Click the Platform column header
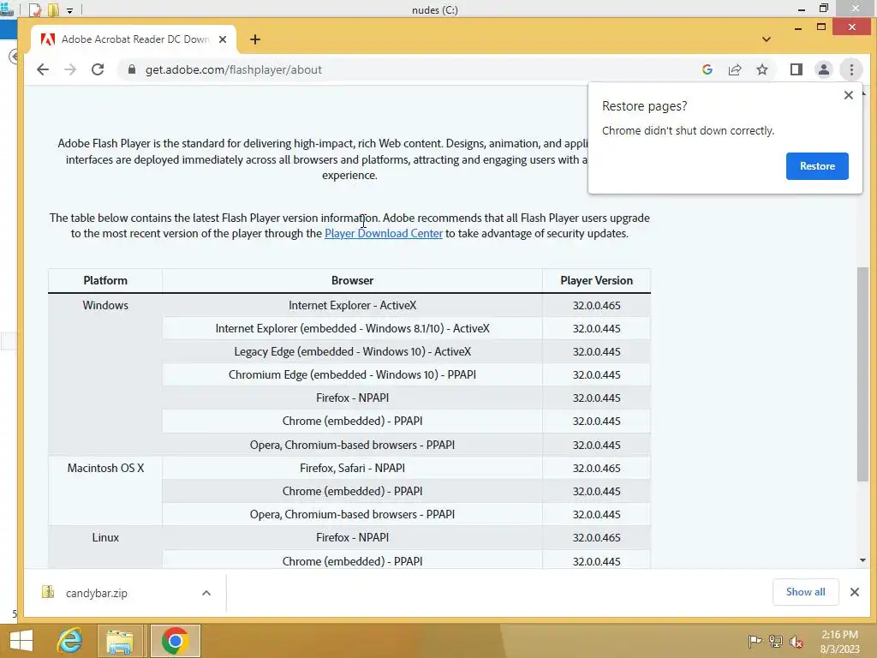 [105, 280]
